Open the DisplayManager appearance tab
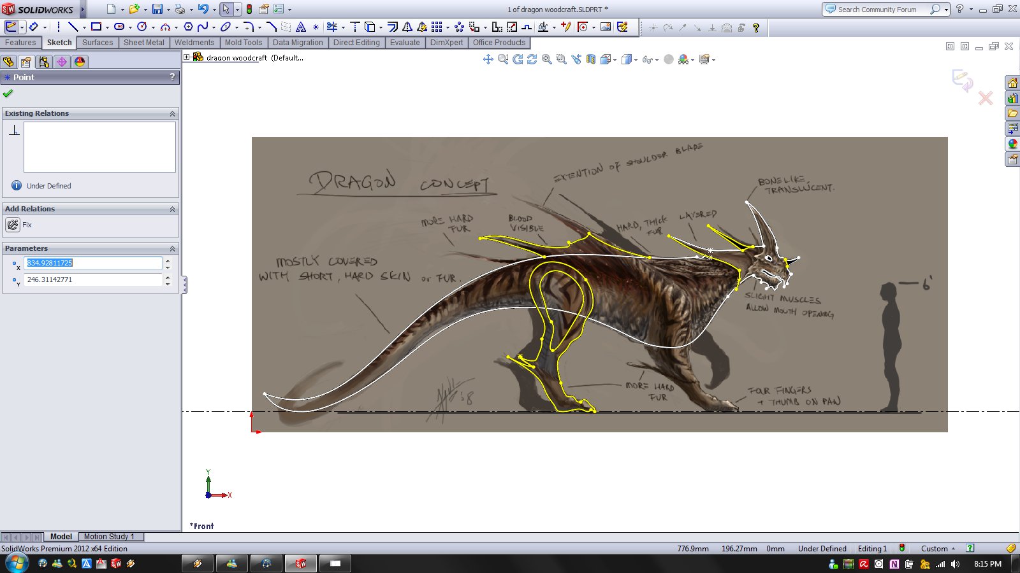 [x=79, y=62]
